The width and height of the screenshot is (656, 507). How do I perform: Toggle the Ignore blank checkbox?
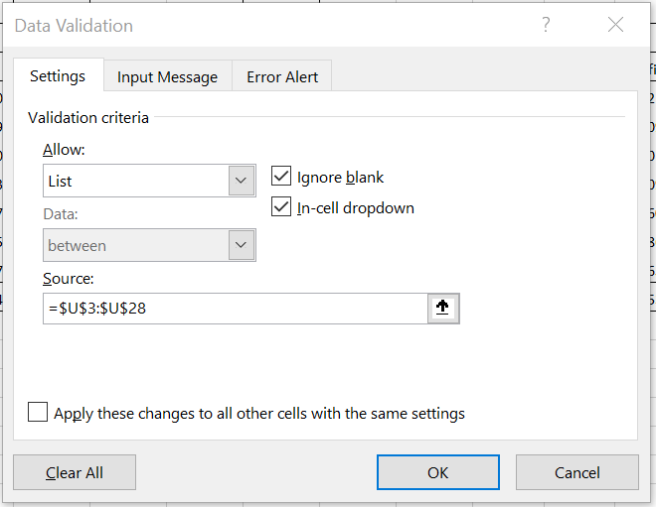click(x=281, y=178)
